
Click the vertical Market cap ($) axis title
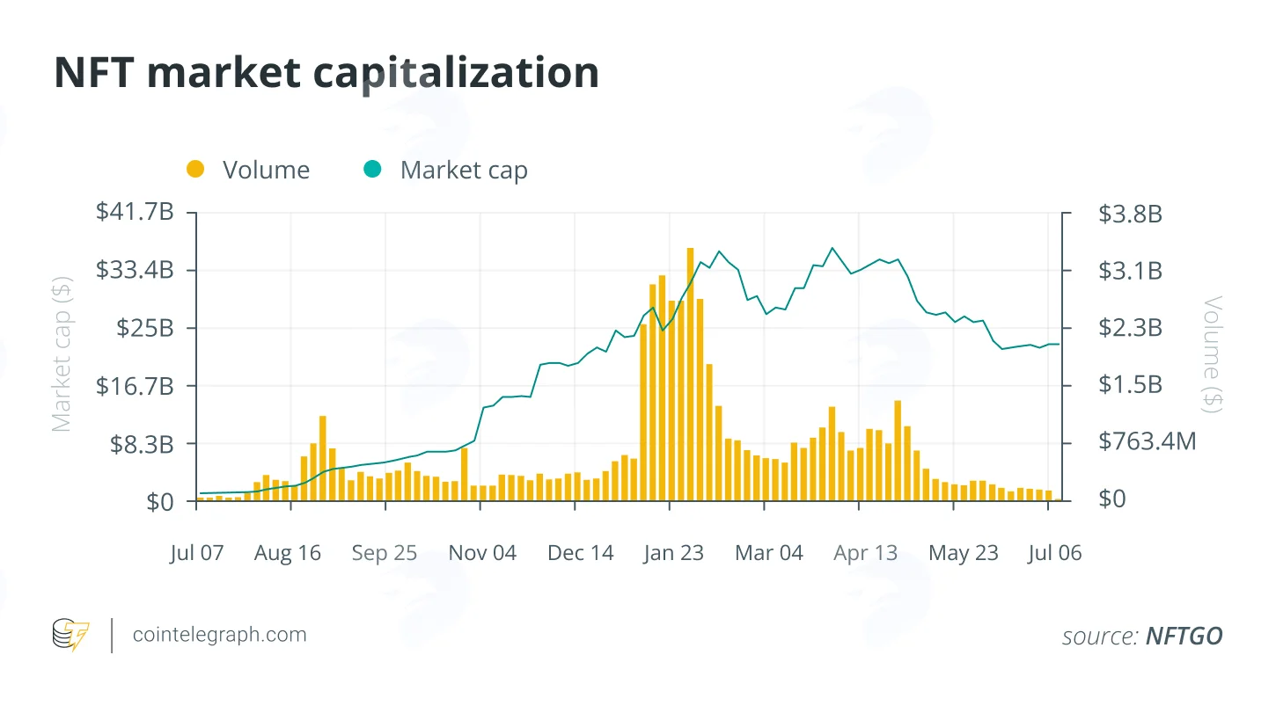pyautogui.click(x=61, y=353)
